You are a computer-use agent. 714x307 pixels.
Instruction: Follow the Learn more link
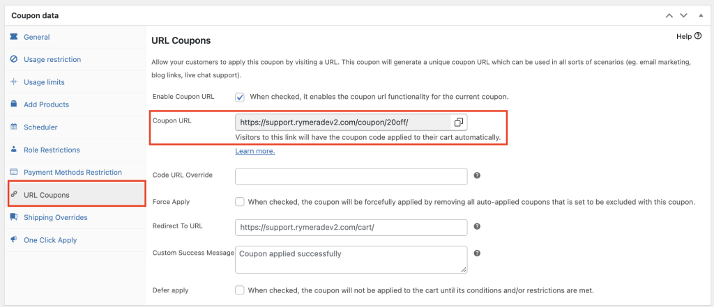(x=255, y=151)
